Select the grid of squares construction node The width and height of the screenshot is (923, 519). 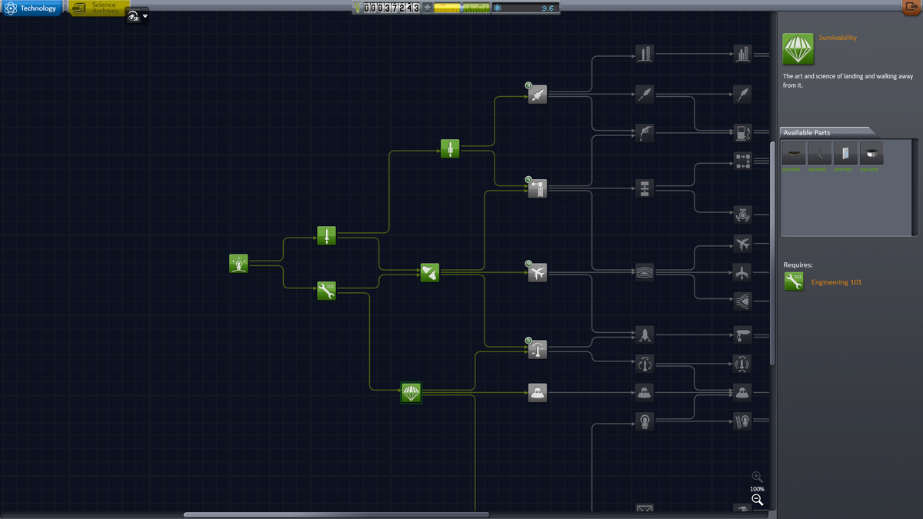742,160
